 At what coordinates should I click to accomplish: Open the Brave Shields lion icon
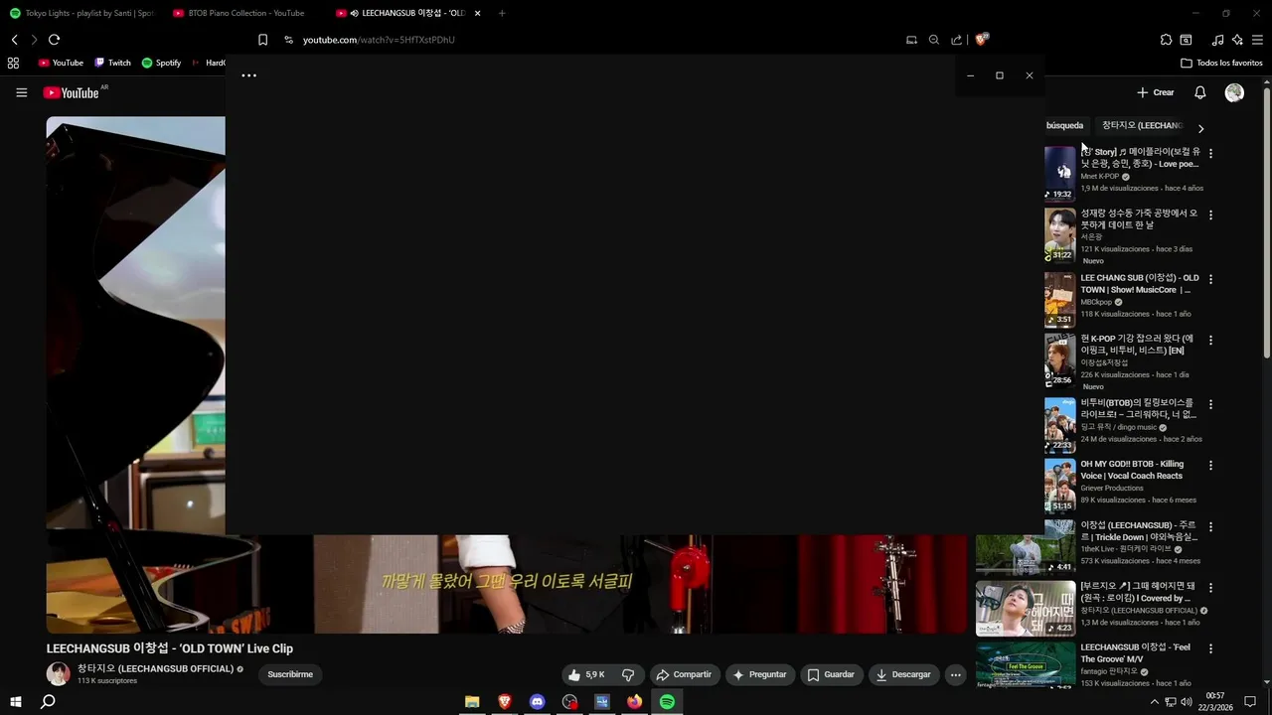pos(981,40)
